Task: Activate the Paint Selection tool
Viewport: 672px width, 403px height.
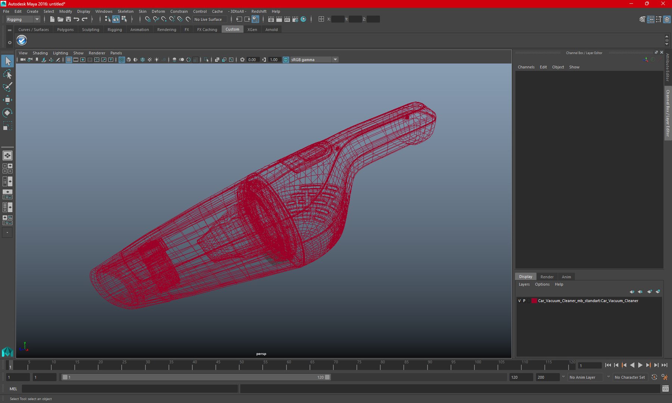Action: point(7,87)
